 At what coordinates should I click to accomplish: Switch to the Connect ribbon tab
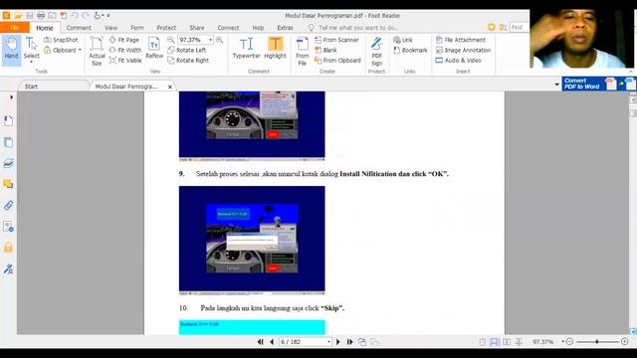click(228, 28)
